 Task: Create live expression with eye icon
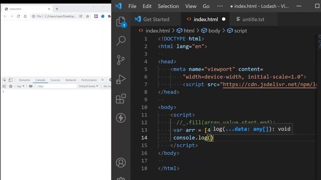click(x=31, y=86)
